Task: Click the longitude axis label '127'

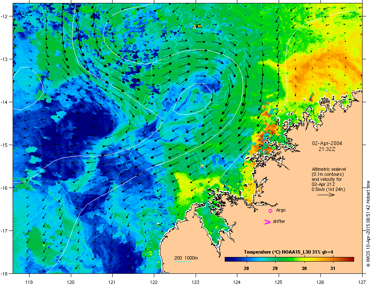Action: 362,282
